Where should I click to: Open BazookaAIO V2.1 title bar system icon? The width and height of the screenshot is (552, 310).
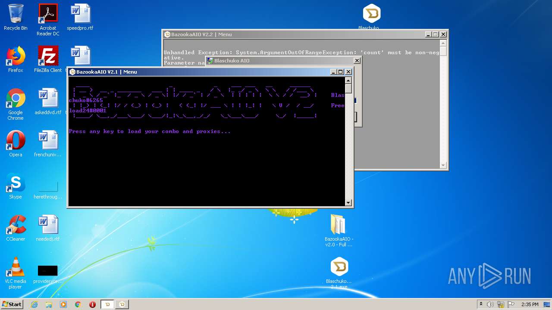(x=72, y=72)
